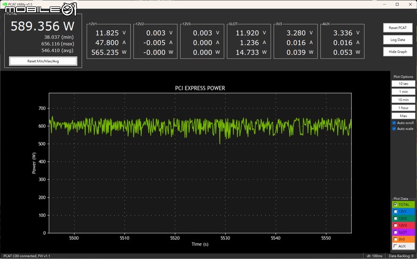Enable the 3V3 plot data series
This screenshot has width=417, height=259.
pos(395,239)
